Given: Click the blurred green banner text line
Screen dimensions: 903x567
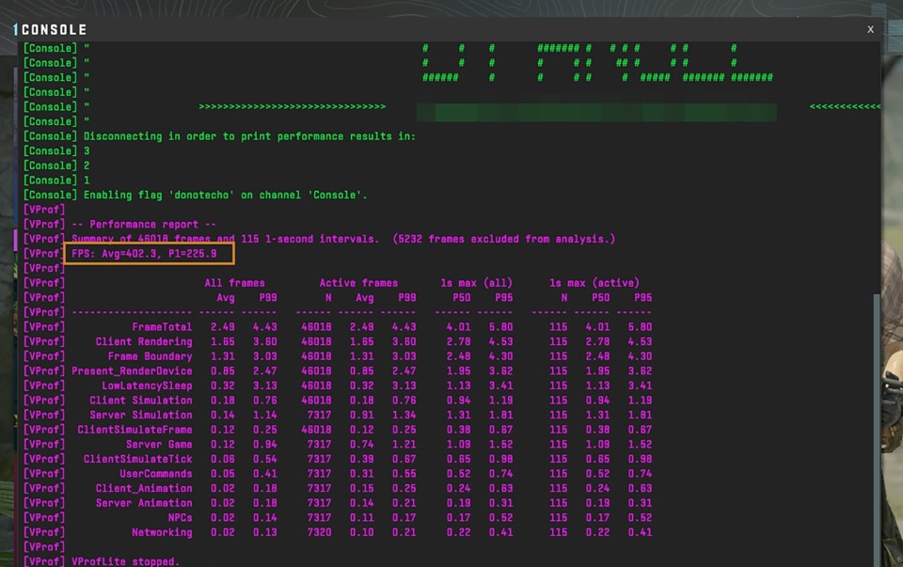Looking at the screenshot, I should tap(596, 112).
